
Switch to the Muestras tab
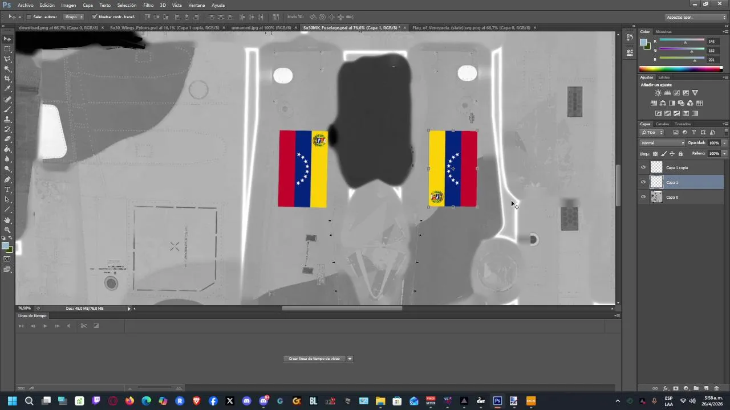pyautogui.click(x=663, y=32)
